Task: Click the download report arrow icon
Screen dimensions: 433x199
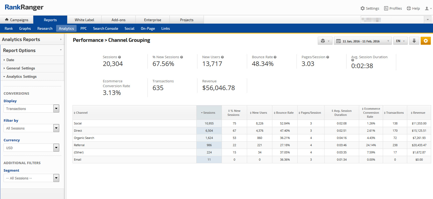Action: (414, 41)
